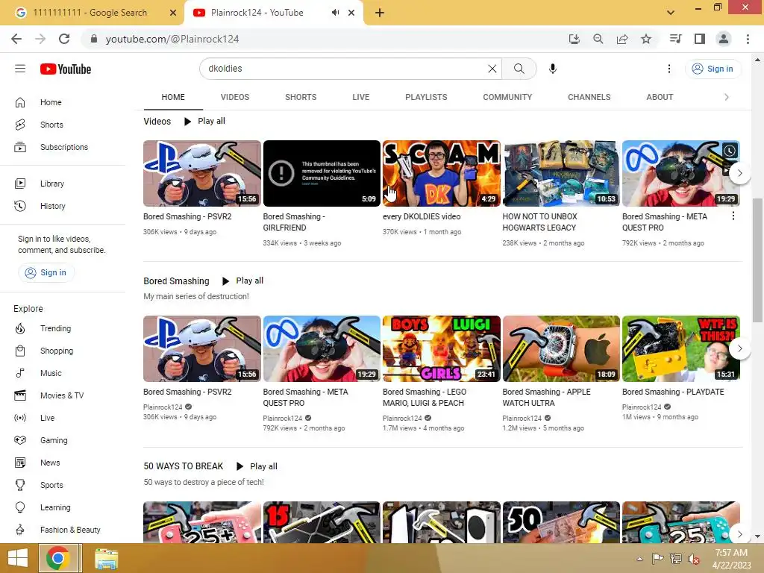
Task: Select the ABOUT channel tab
Action: point(660,97)
